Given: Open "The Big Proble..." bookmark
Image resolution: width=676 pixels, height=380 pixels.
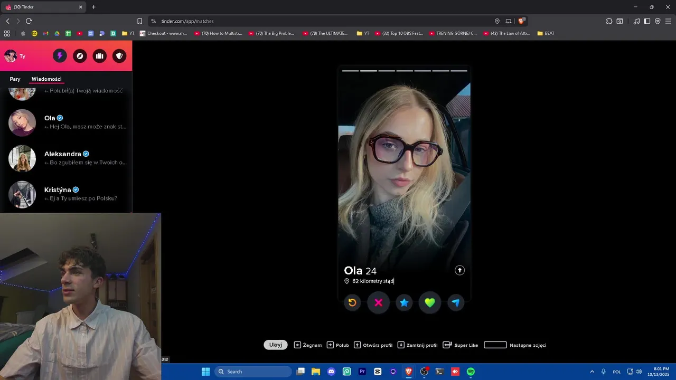Looking at the screenshot, I should (271, 33).
